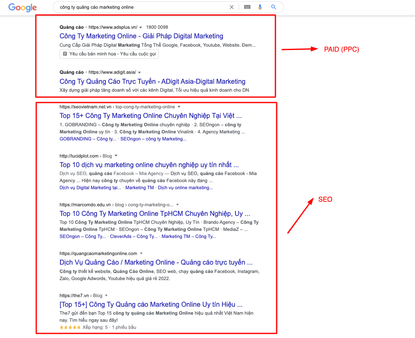This screenshot has width=415, height=338.
Task: Click the Yêu cầu bản minh họa ad chip
Action: 109,54
